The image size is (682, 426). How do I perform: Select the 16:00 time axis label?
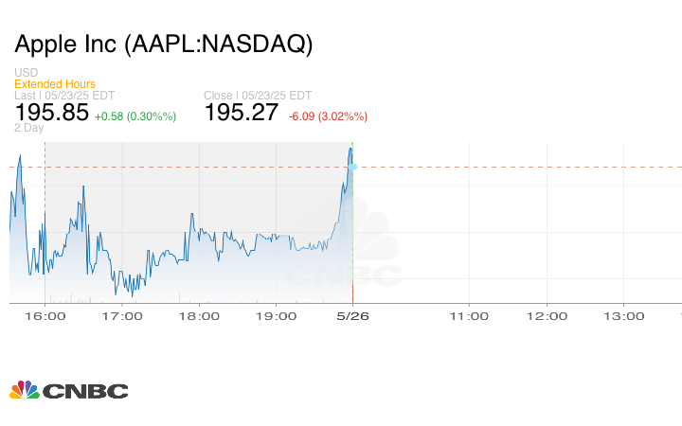coord(45,316)
